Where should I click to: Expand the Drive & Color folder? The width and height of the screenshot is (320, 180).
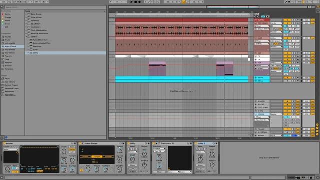click(x=26, y=17)
